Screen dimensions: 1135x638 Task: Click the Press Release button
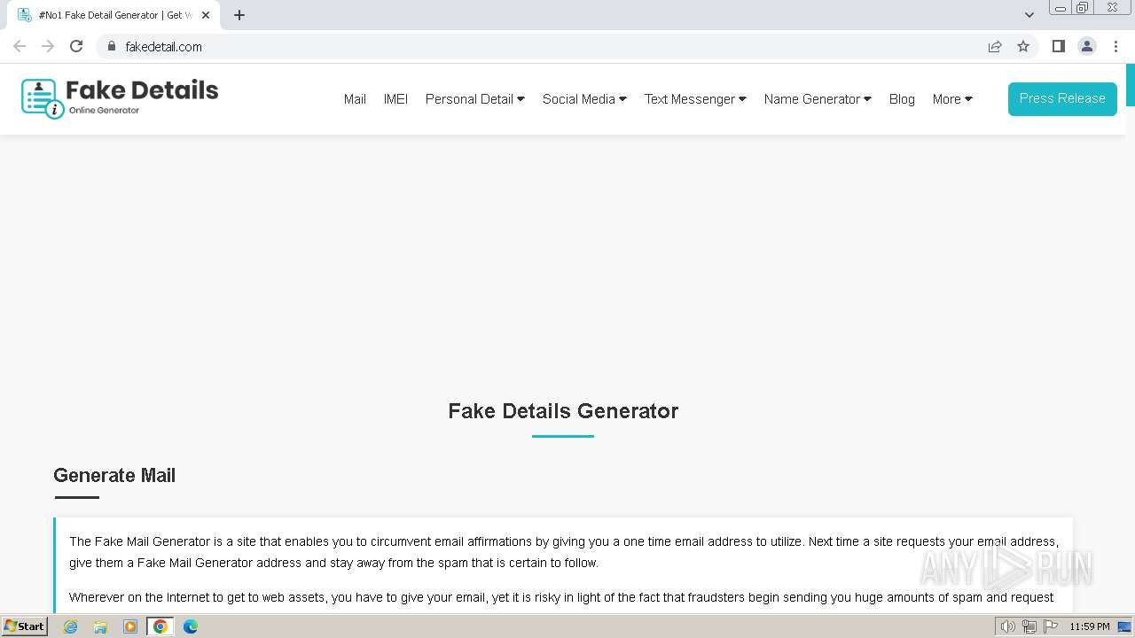pyautogui.click(x=1062, y=98)
